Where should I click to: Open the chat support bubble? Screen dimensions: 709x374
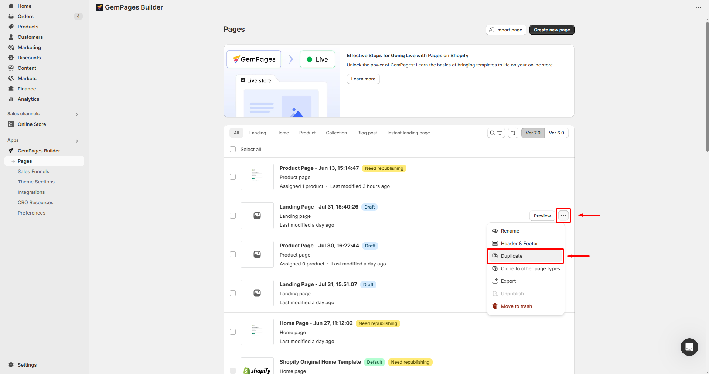point(689,347)
